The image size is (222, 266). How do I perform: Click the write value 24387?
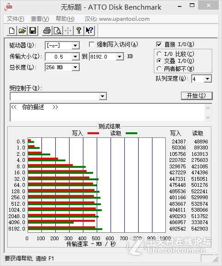point(179,142)
